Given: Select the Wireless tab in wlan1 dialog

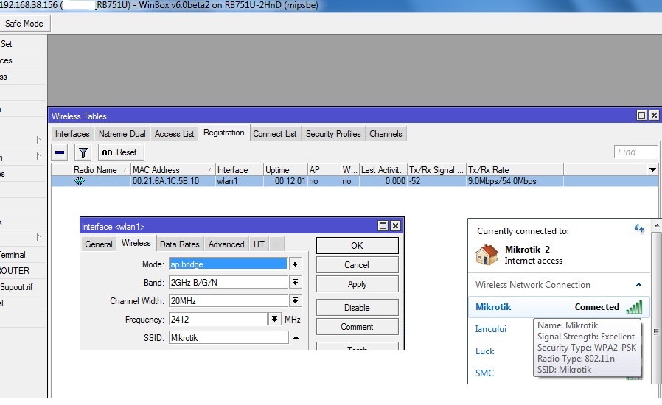Looking at the screenshot, I should (136, 244).
